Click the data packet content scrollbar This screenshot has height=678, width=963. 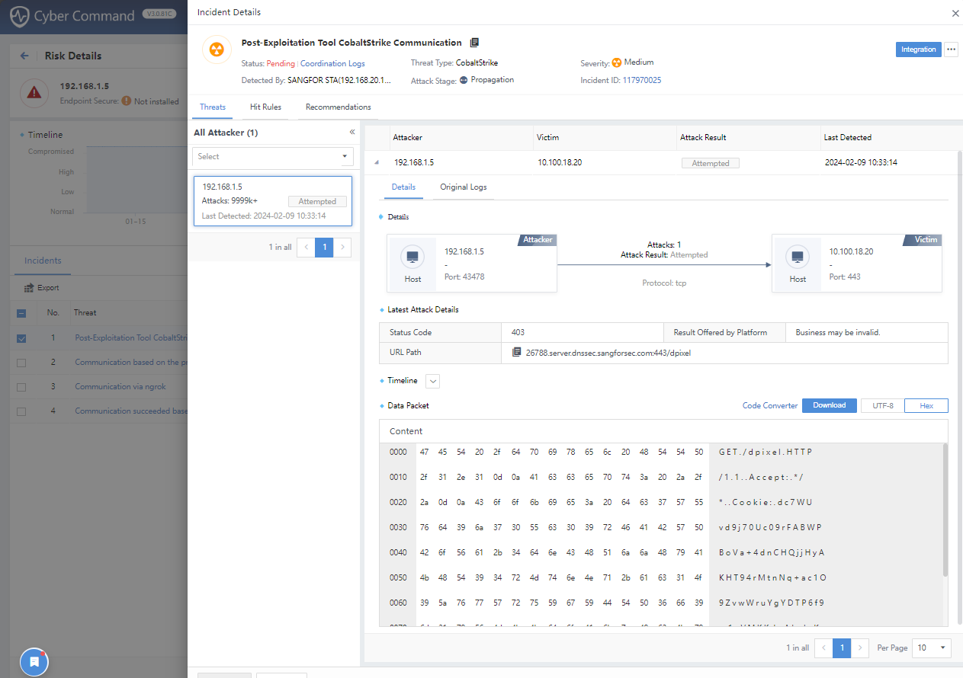tap(945, 510)
